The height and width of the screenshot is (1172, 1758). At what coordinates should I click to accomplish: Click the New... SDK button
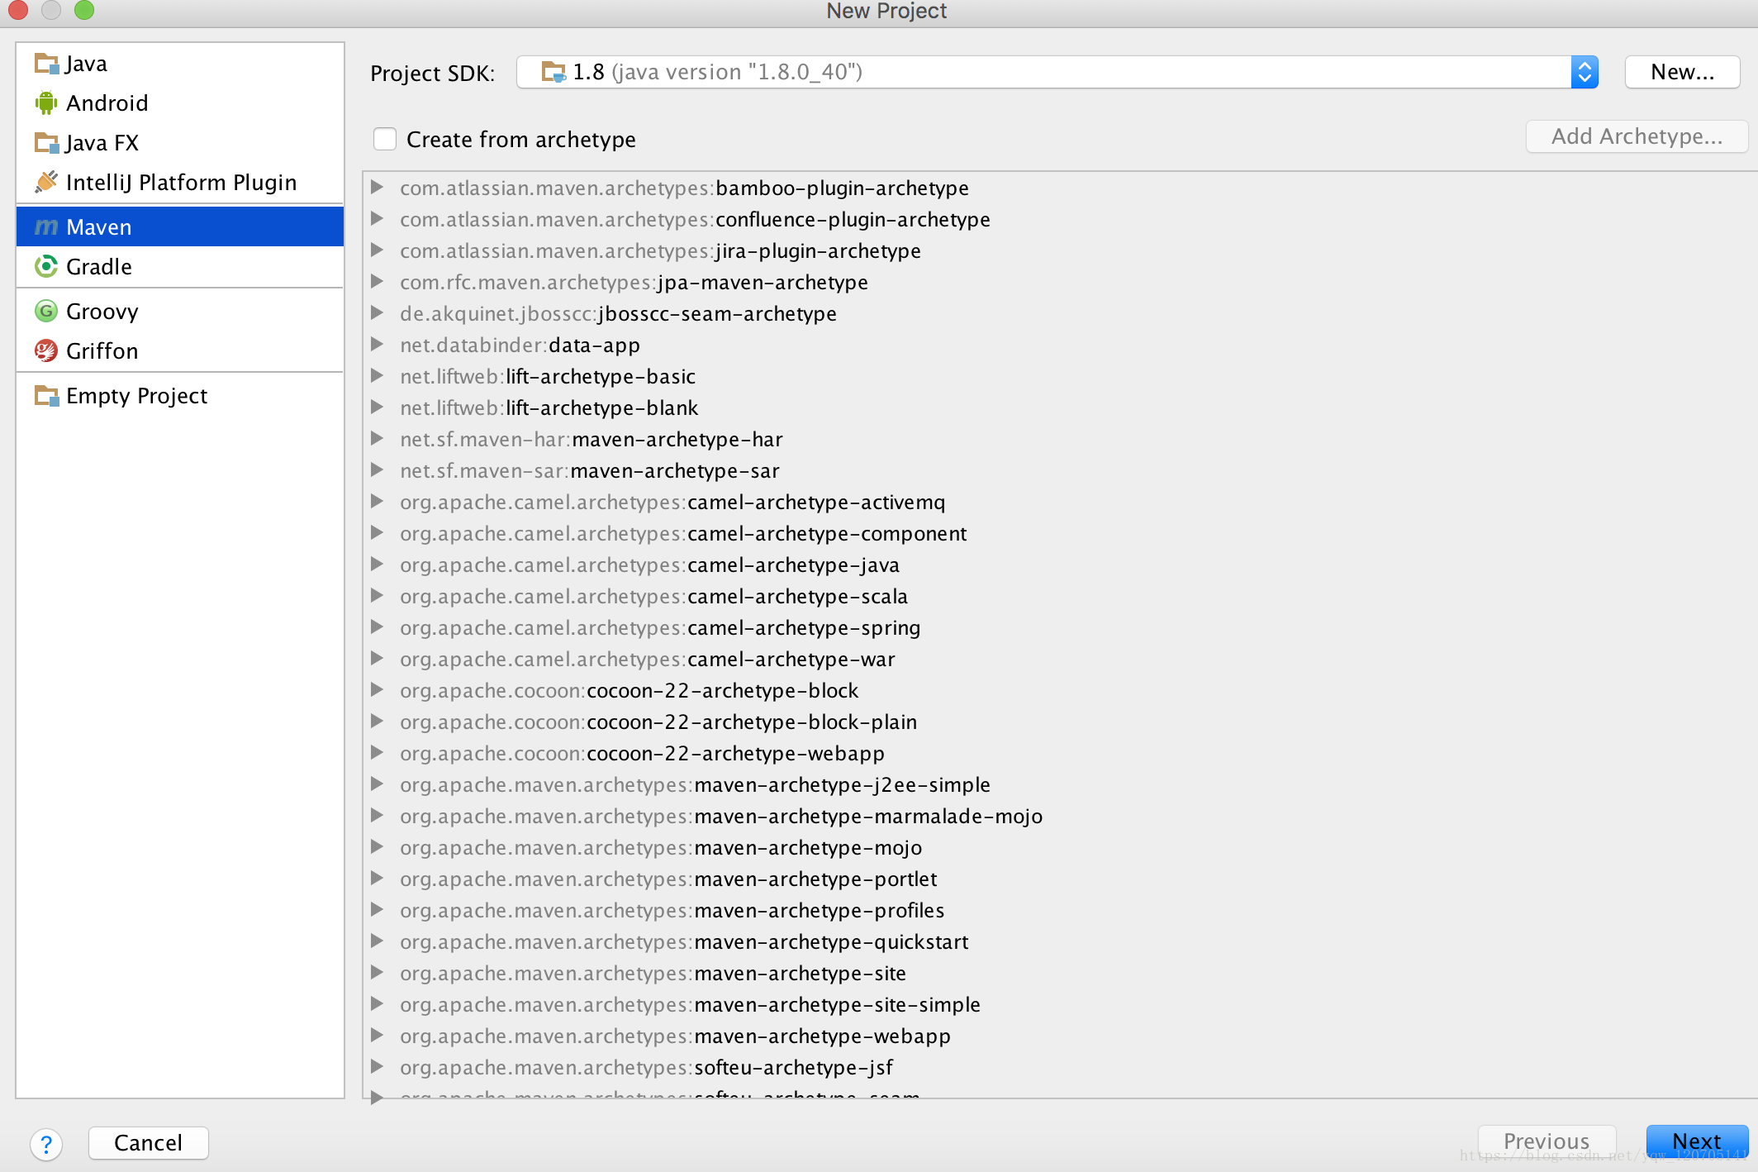1682,72
